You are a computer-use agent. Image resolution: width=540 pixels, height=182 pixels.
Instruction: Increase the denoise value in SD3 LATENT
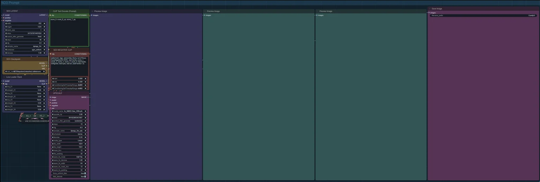tap(44, 53)
